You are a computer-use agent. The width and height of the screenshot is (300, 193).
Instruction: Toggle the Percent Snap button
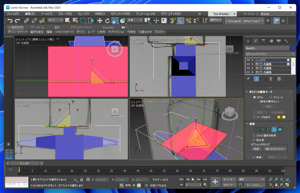[x=189, y=21]
